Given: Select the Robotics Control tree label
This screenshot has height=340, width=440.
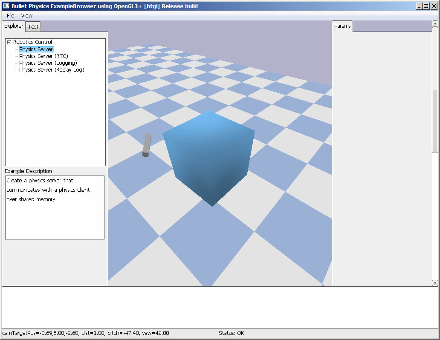Looking at the screenshot, I should [32, 42].
